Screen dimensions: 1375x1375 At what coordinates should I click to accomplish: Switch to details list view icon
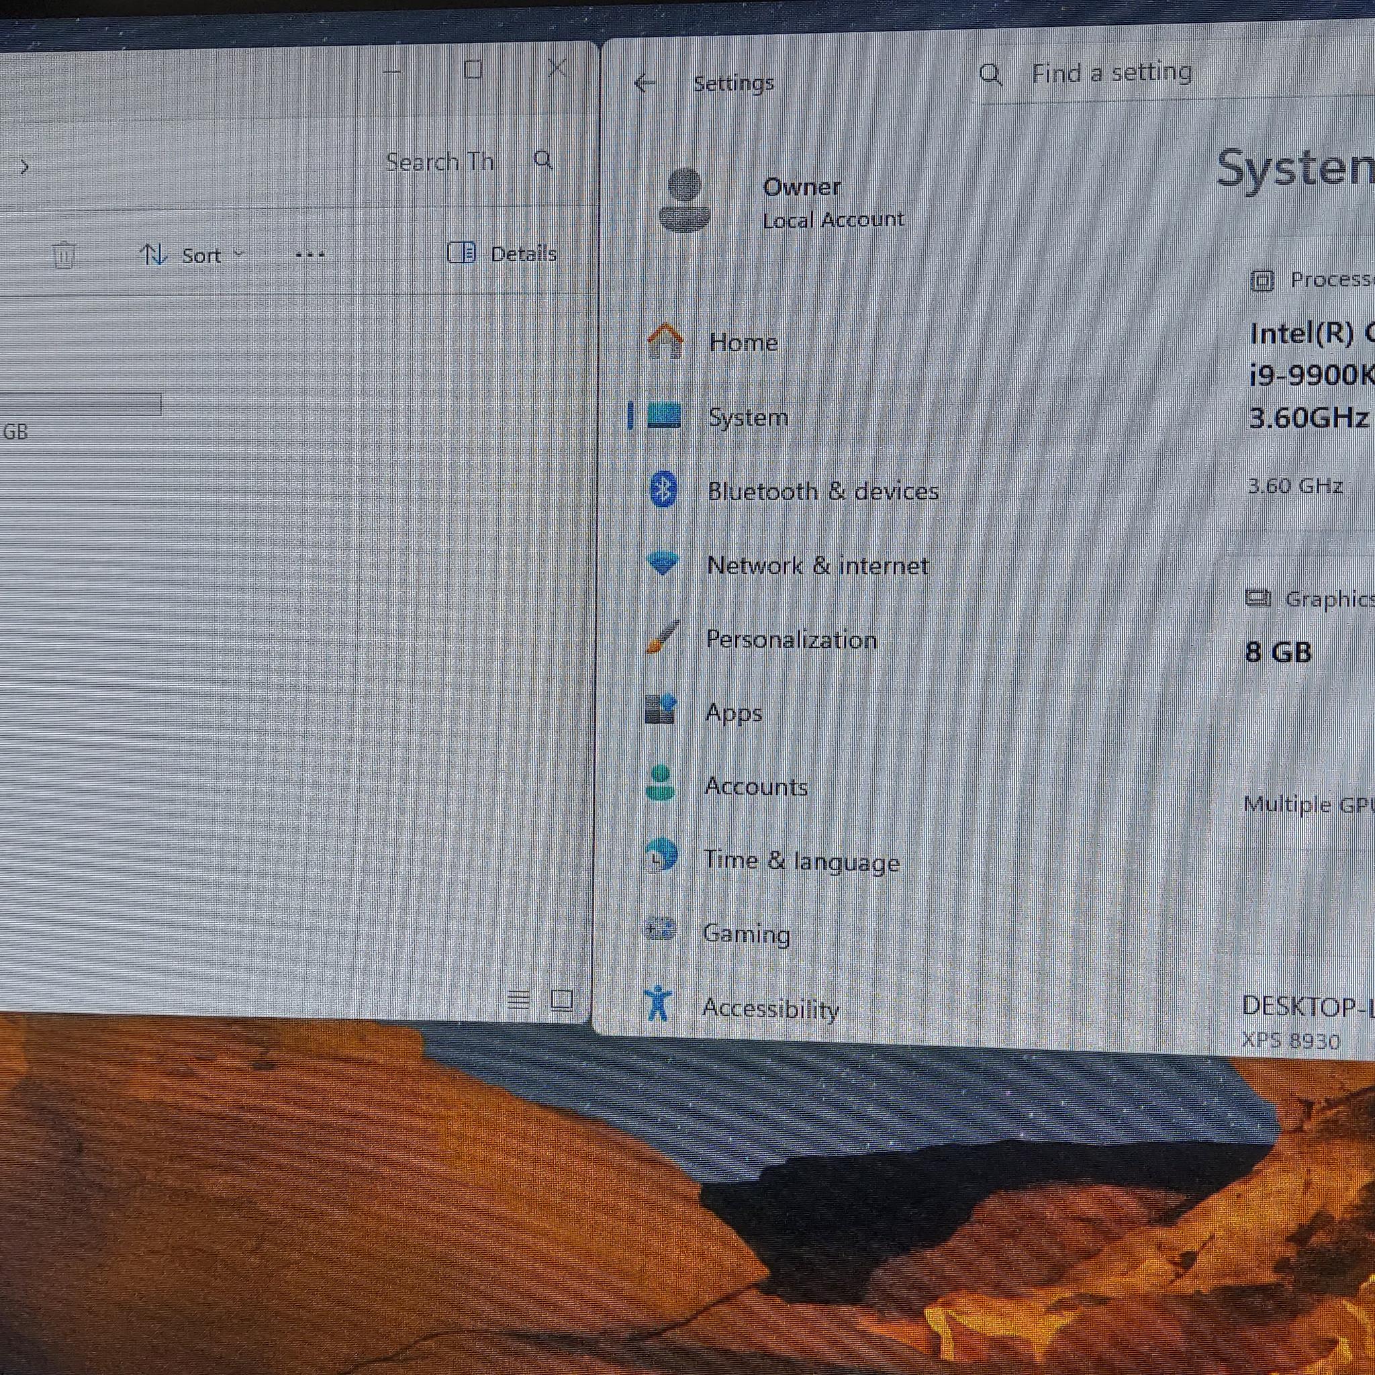(519, 1000)
